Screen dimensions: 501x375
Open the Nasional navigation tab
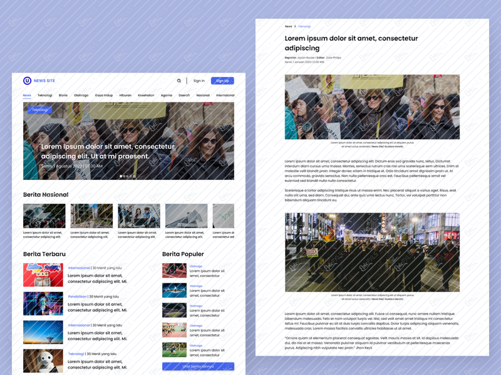203,95
